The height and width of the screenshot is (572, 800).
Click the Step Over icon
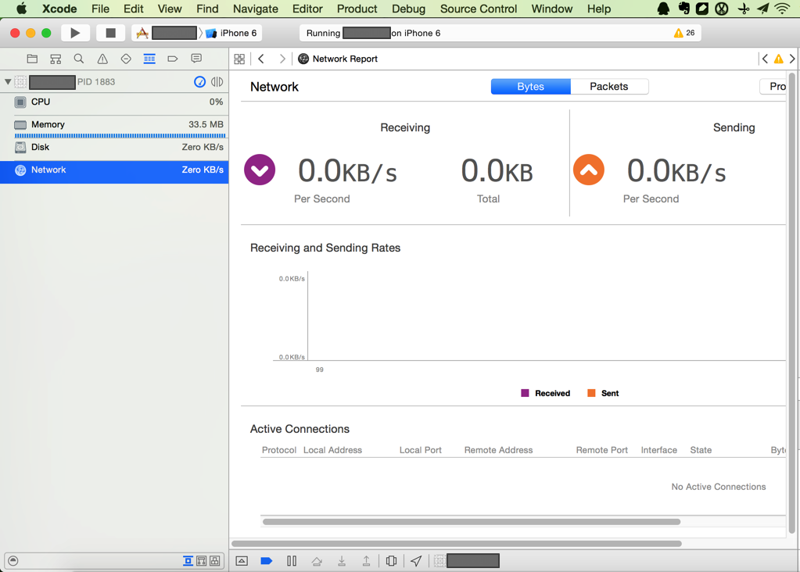317,561
